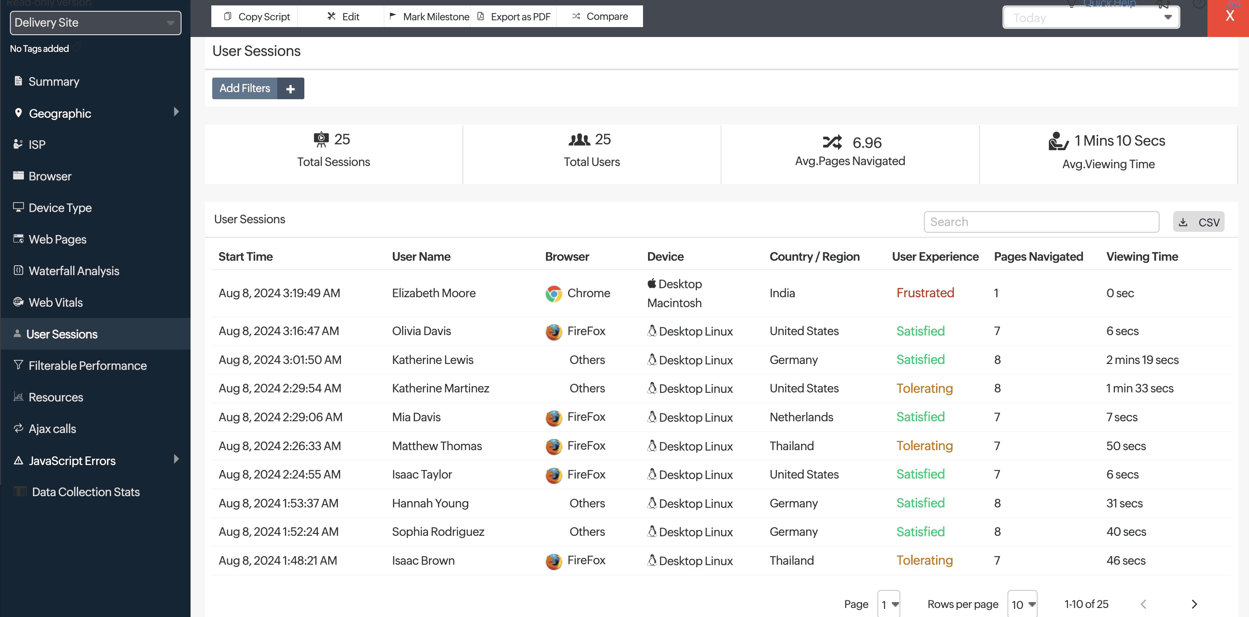Click the Filterable Performance menu item
This screenshot has height=617, width=1249.
87,364
